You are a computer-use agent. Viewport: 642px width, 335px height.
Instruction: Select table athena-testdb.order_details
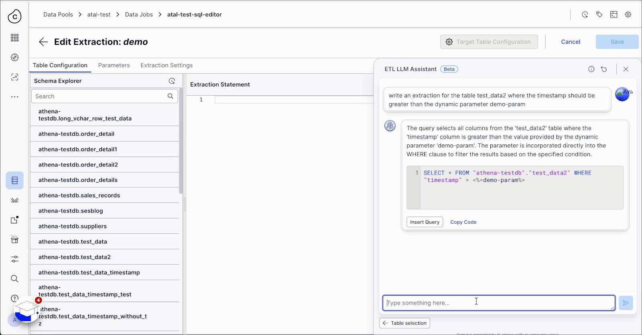pyautogui.click(x=104, y=180)
